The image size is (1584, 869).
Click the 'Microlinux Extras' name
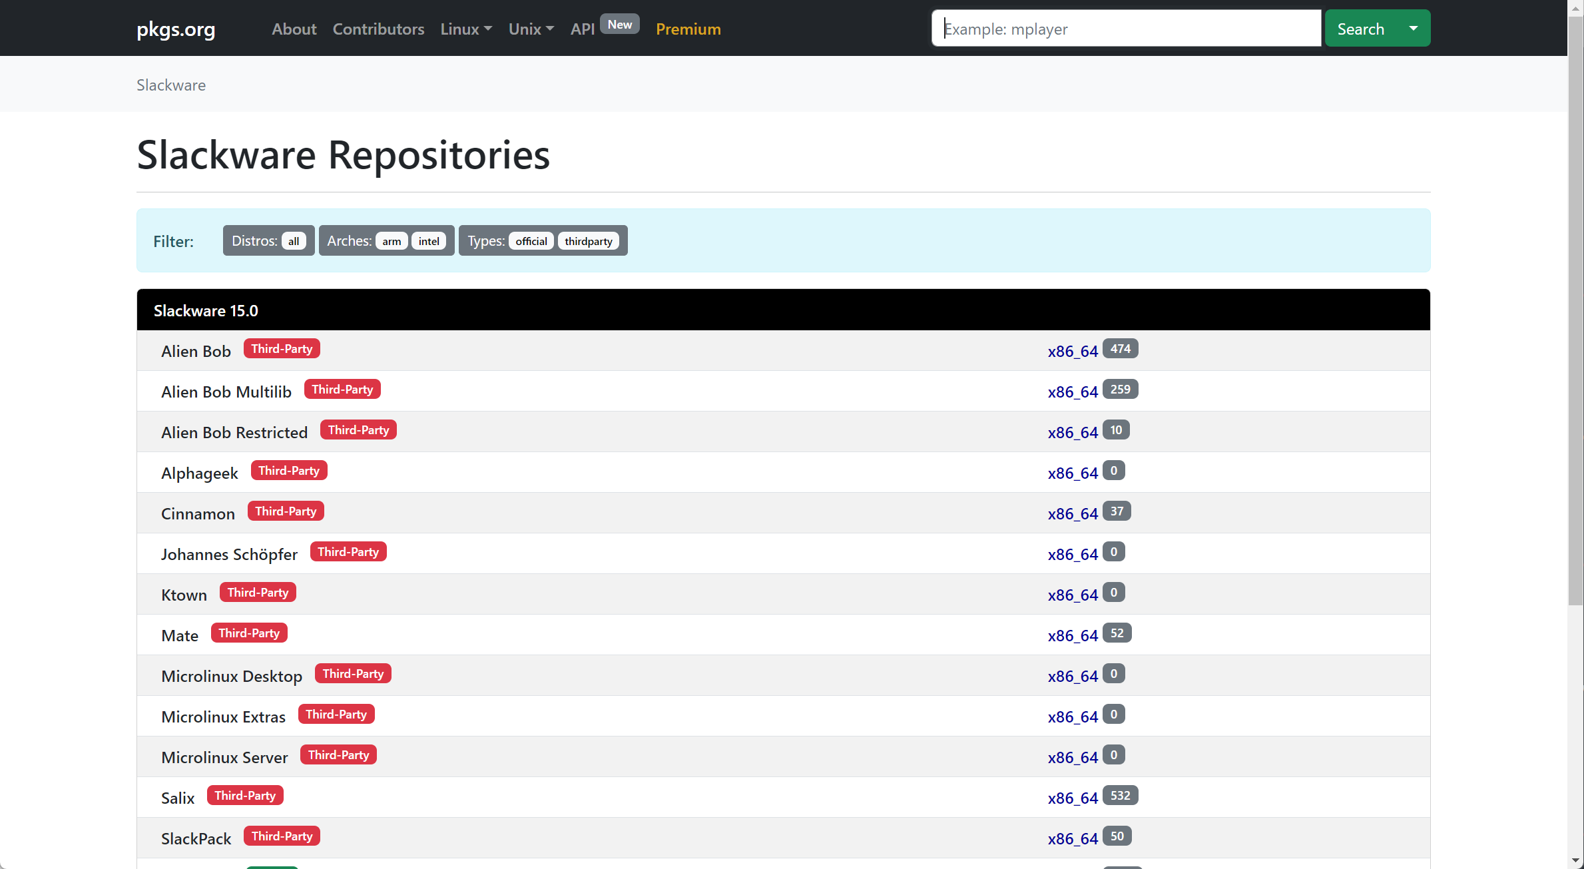click(223, 717)
